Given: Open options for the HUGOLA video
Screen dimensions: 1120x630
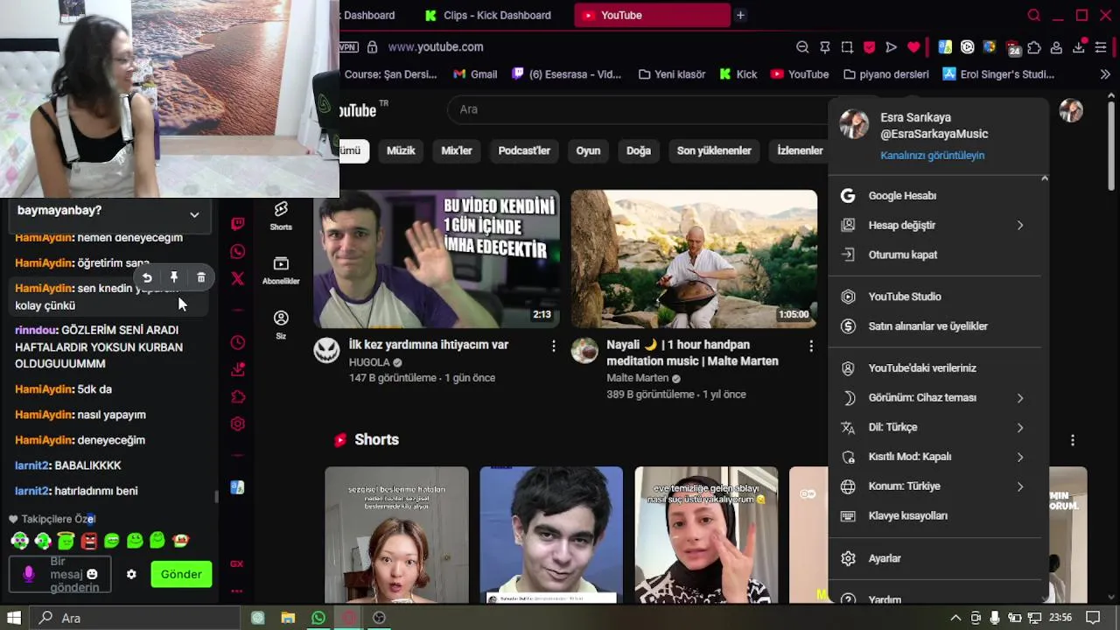Looking at the screenshot, I should tap(553, 346).
